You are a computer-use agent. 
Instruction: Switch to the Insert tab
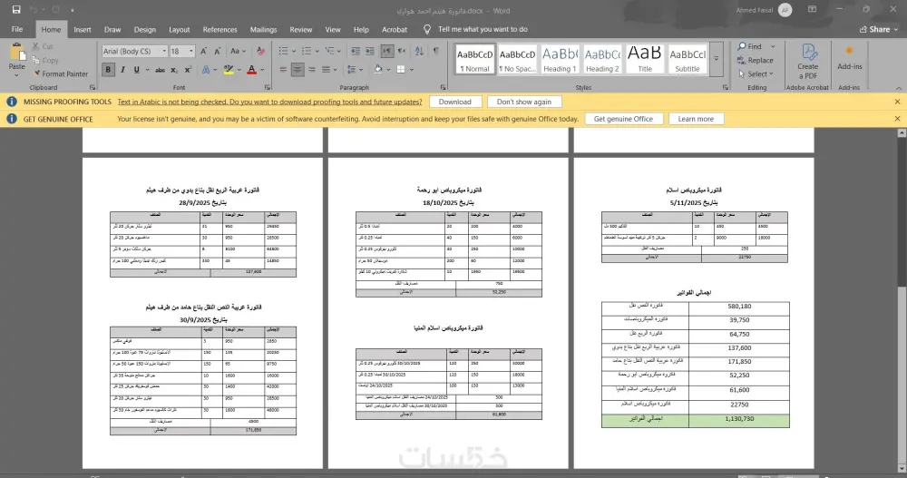83,30
